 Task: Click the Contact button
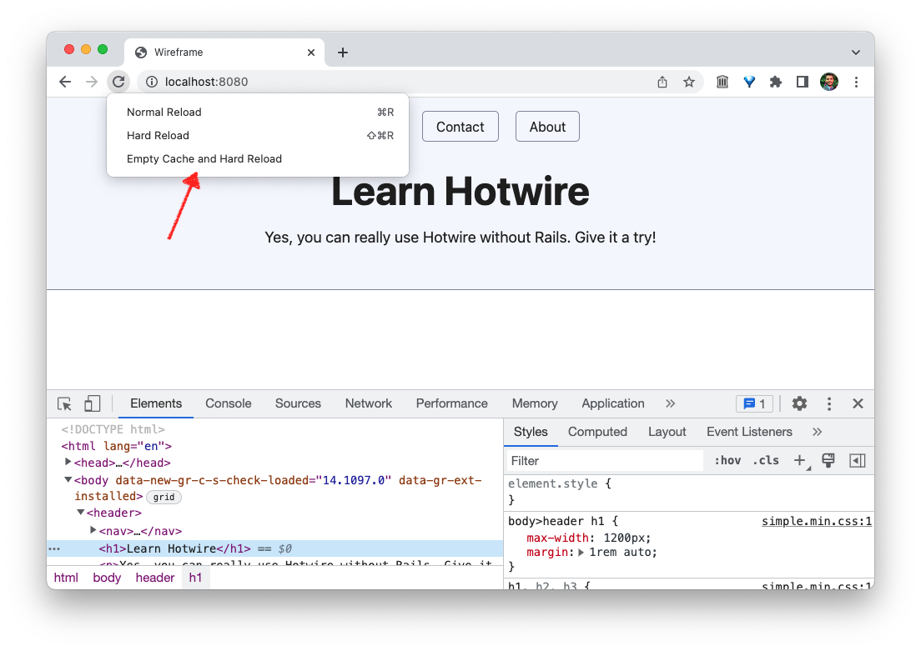click(460, 126)
